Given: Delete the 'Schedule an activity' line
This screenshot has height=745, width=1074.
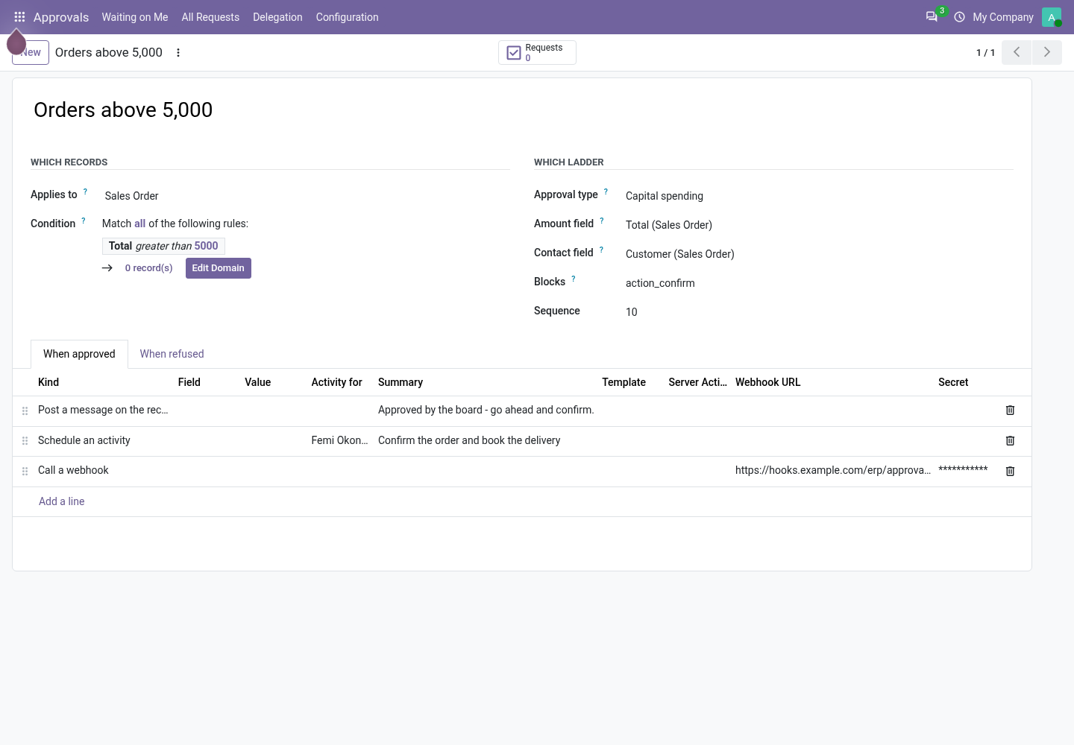Looking at the screenshot, I should (x=1010, y=441).
